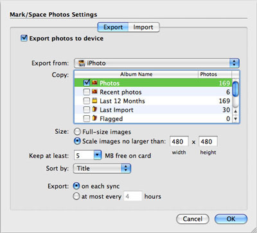
Task: Select Full-size images radio button
Action: pos(77,131)
